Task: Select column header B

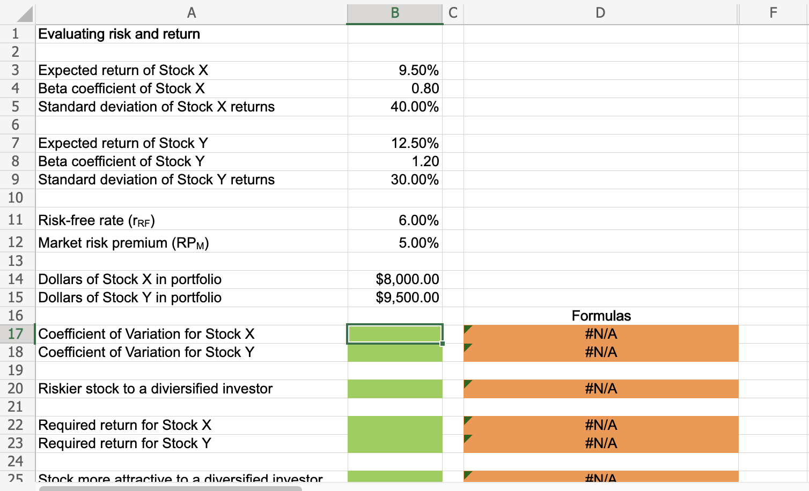Action: coord(395,13)
